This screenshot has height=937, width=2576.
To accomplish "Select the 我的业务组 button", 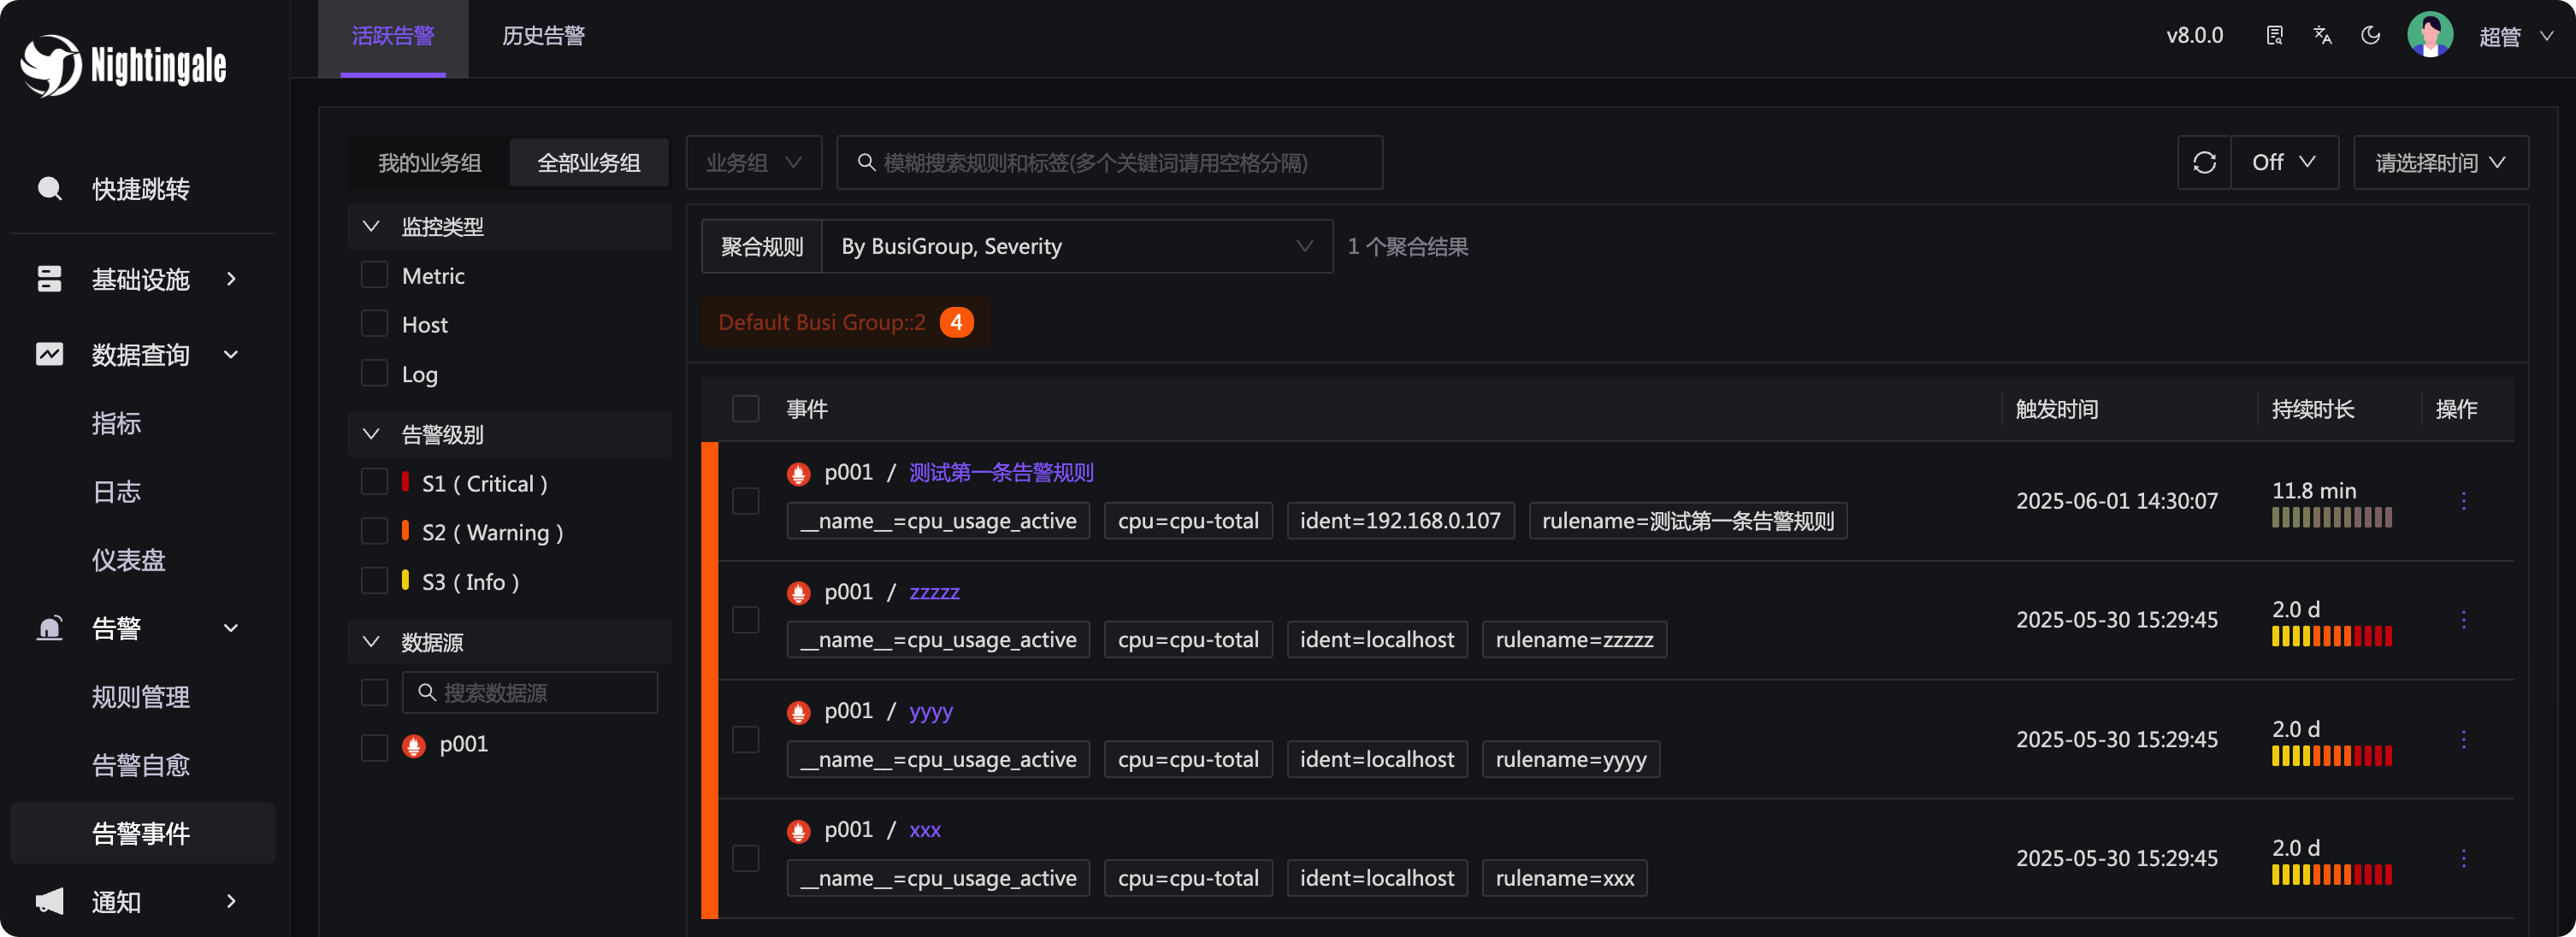I will (x=429, y=163).
